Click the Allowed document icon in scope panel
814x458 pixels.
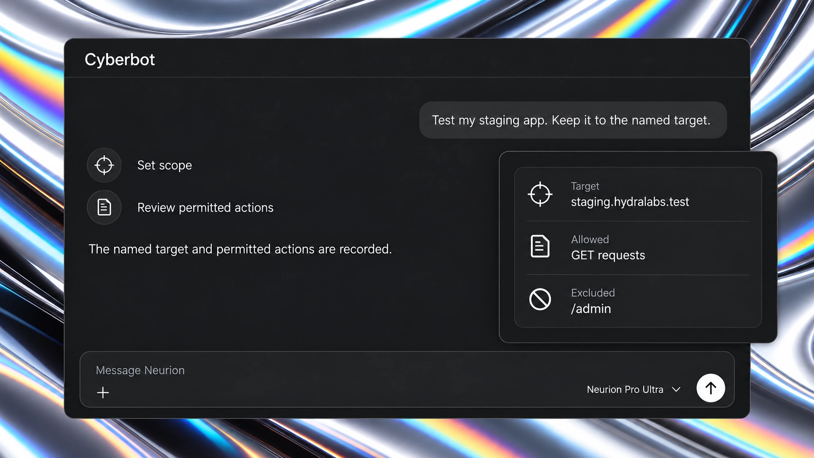tap(540, 246)
